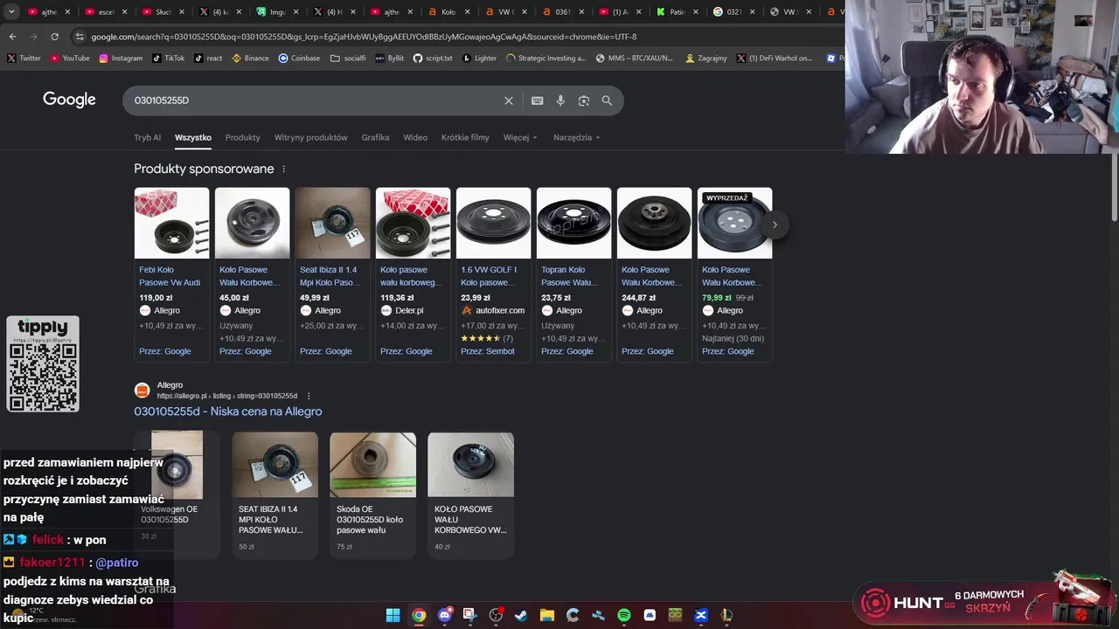Screen dimensions: 1119x629
Task: Open more options for Allegro result
Action: (309, 396)
